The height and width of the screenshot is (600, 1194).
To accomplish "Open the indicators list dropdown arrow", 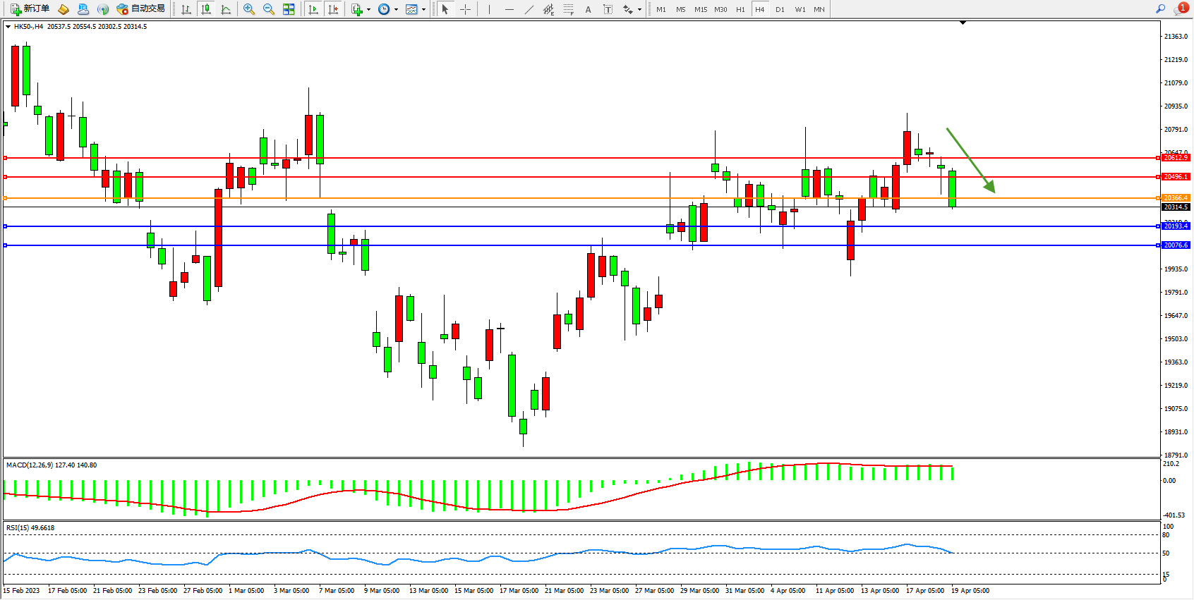I will click(x=368, y=10).
